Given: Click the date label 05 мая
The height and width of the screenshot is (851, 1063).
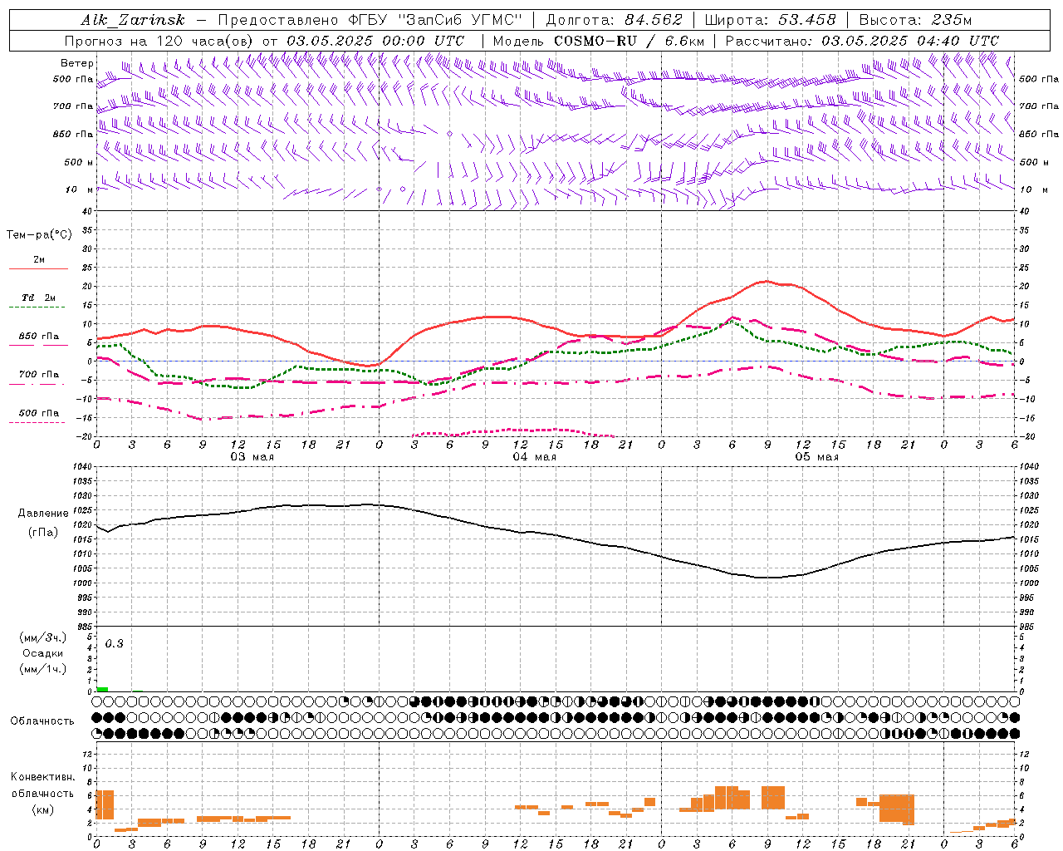Looking at the screenshot, I should [816, 457].
